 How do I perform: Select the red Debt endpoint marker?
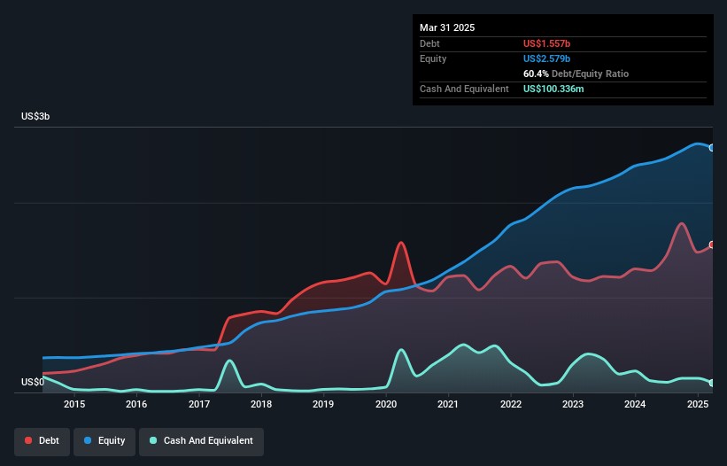[712, 245]
